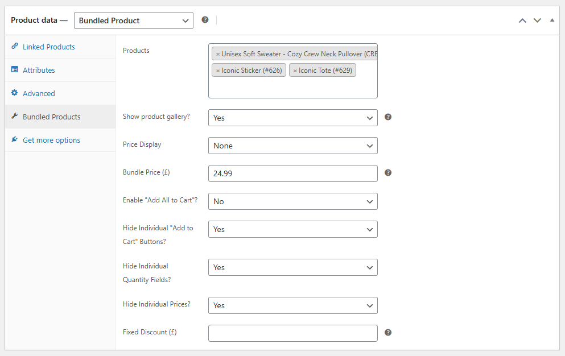
Task: Open the Price Display dropdown
Action: 292,146
